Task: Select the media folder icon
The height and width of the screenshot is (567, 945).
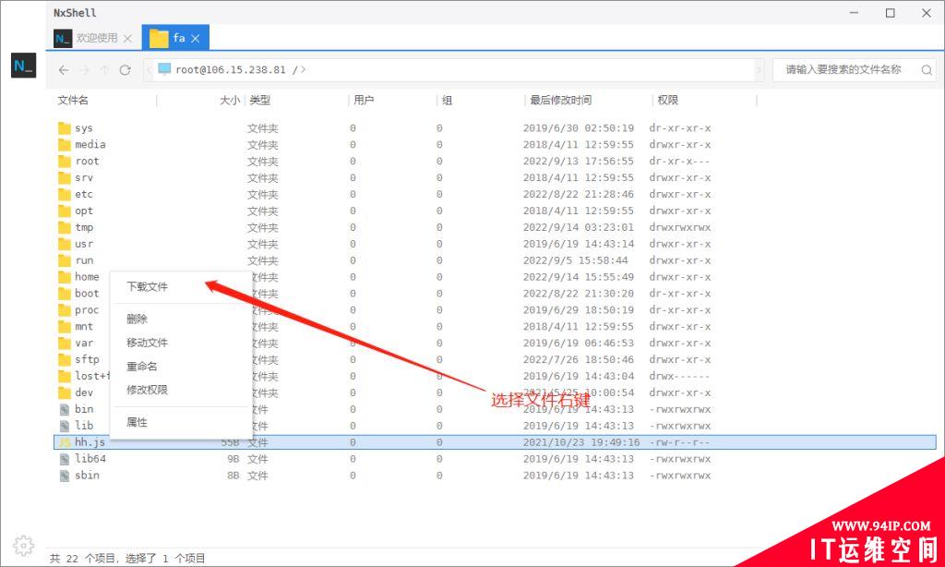Action: coord(65,145)
